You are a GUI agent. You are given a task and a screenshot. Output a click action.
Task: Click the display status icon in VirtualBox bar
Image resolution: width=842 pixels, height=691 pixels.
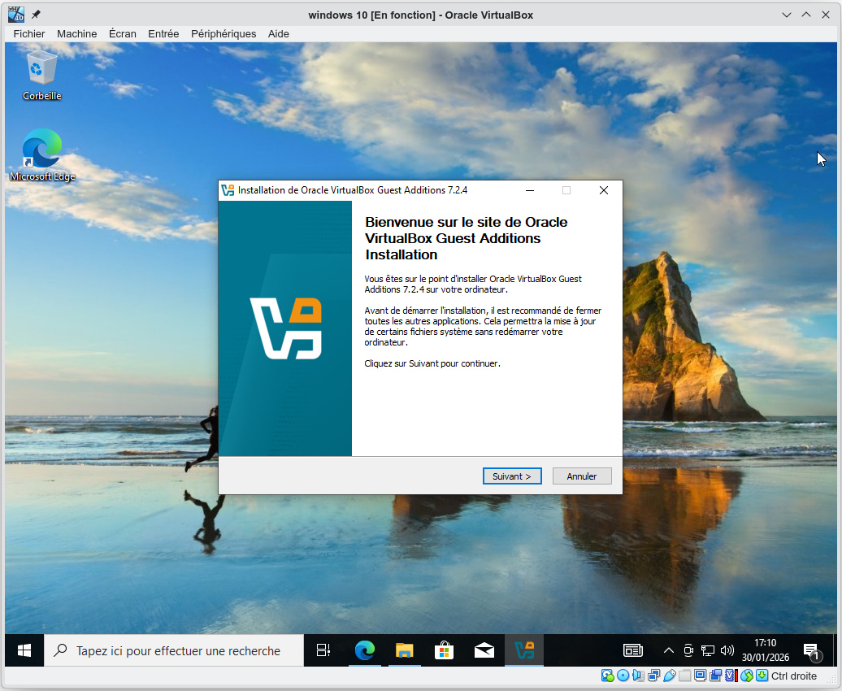pyautogui.click(x=700, y=676)
